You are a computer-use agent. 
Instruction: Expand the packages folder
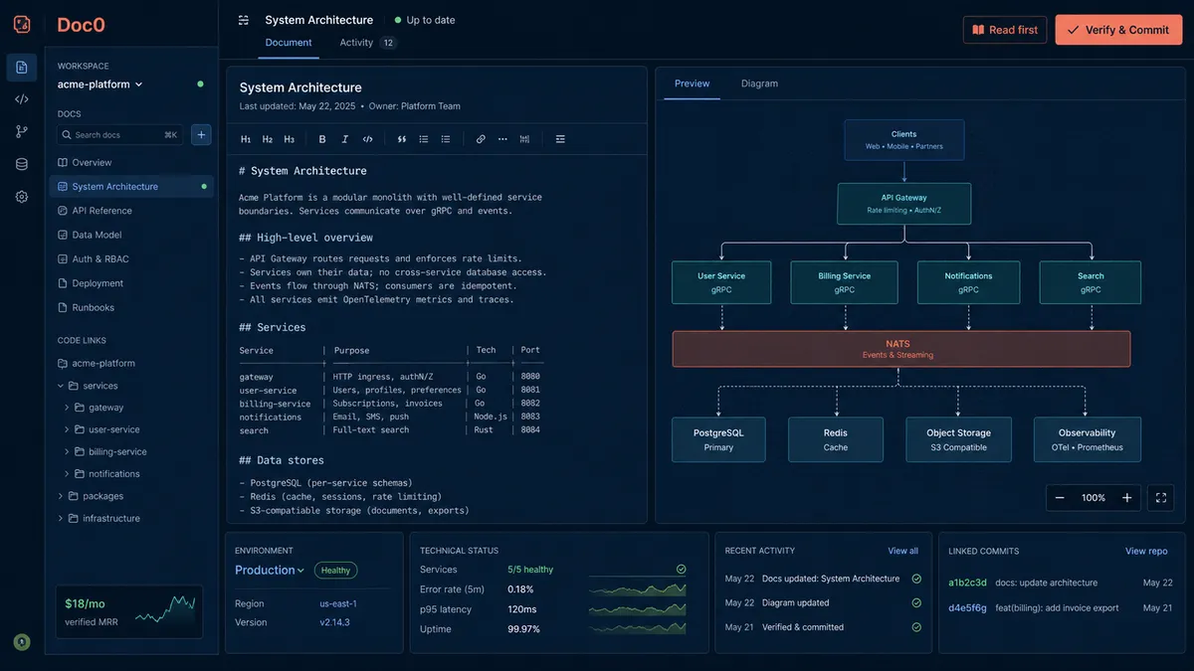61,496
